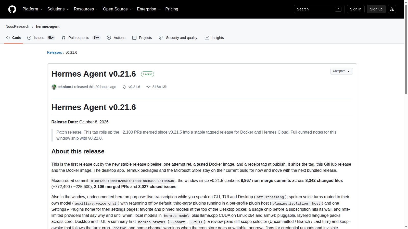
Task: Expand the Solutions menu
Action: click(58, 9)
